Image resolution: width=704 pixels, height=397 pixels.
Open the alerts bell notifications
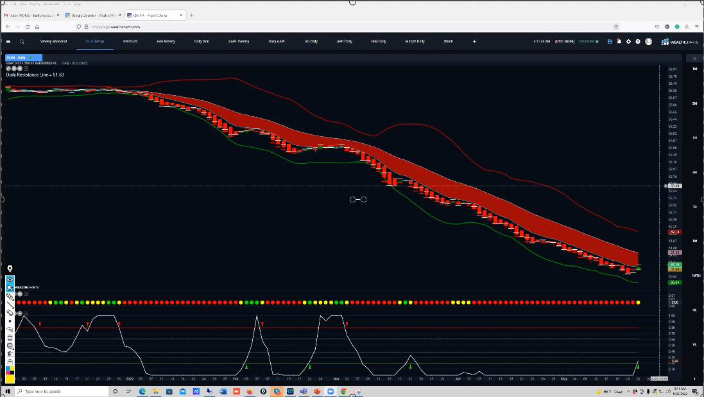click(619, 41)
